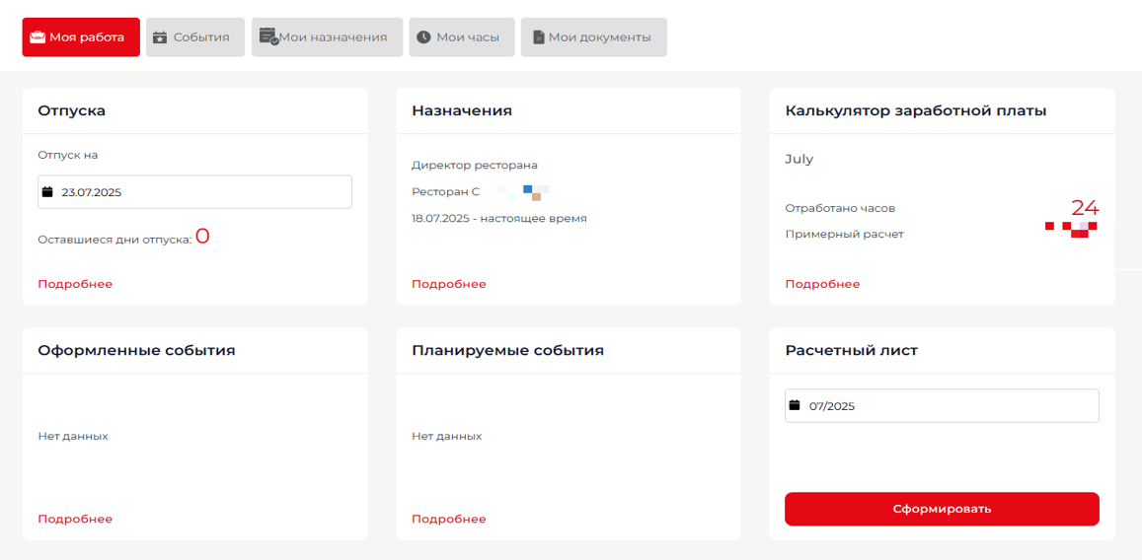The width and height of the screenshot is (1142, 560).
Task: Click the worked hours value 24
Action: [x=1085, y=207]
